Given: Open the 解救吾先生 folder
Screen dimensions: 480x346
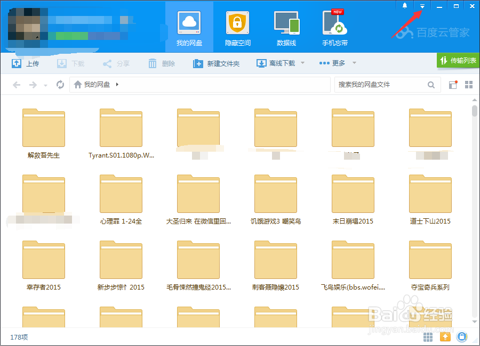Looking at the screenshot, I should point(44,128).
